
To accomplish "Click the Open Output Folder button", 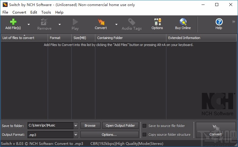I will point(120,126).
